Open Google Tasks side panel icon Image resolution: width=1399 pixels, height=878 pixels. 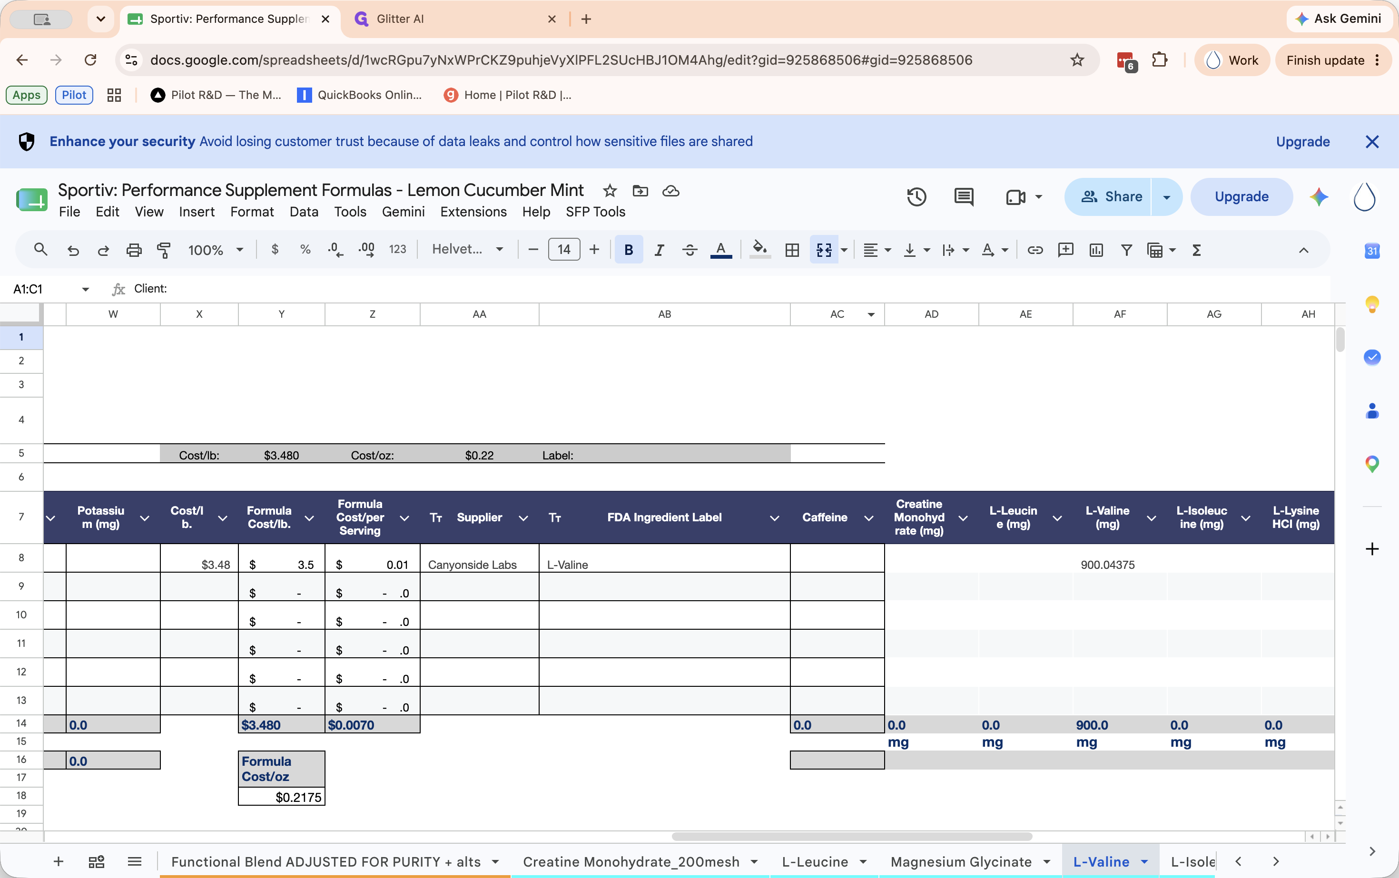click(1372, 357)
